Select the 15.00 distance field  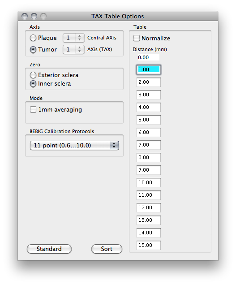click(149, 245)
